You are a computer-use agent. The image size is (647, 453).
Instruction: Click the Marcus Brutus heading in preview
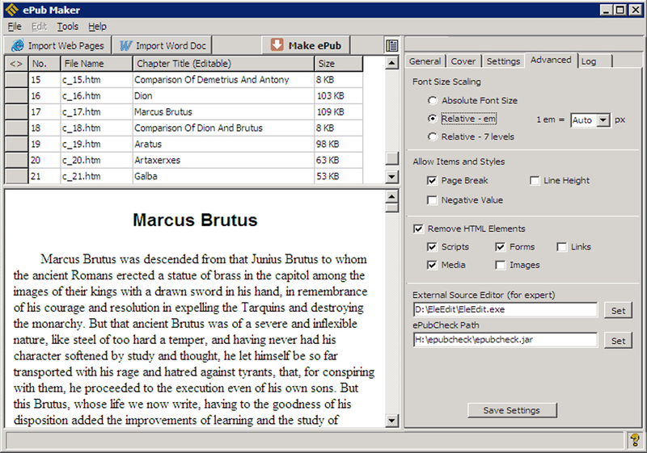tap(195, 220)
